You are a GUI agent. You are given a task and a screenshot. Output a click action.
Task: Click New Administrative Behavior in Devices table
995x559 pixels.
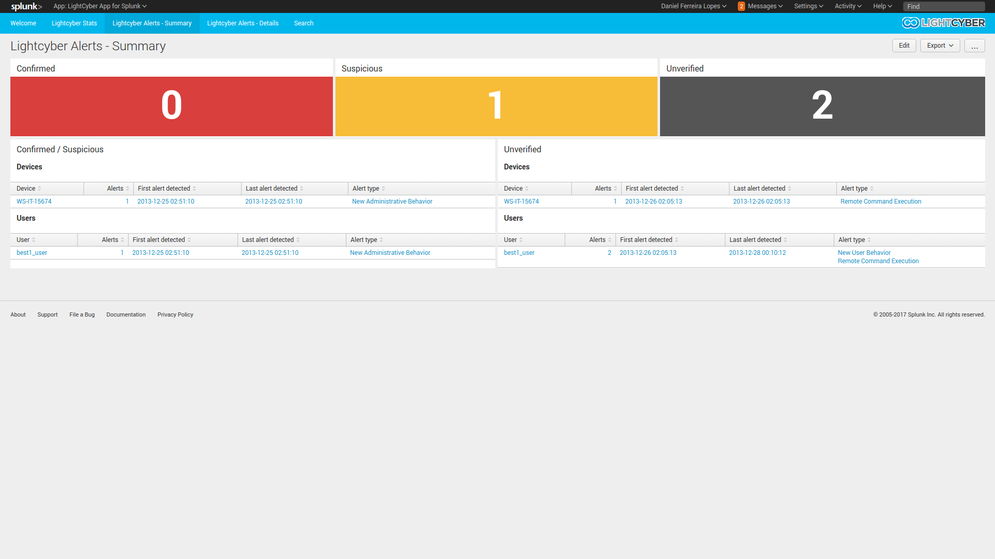392,202
